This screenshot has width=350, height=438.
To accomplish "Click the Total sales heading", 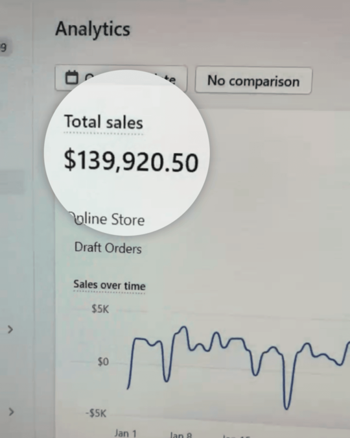I will tap(104, 123).
